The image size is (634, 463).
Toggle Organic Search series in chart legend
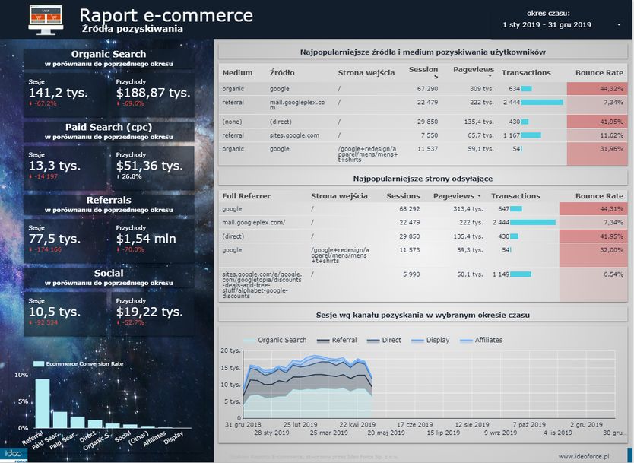coord(275,340)
